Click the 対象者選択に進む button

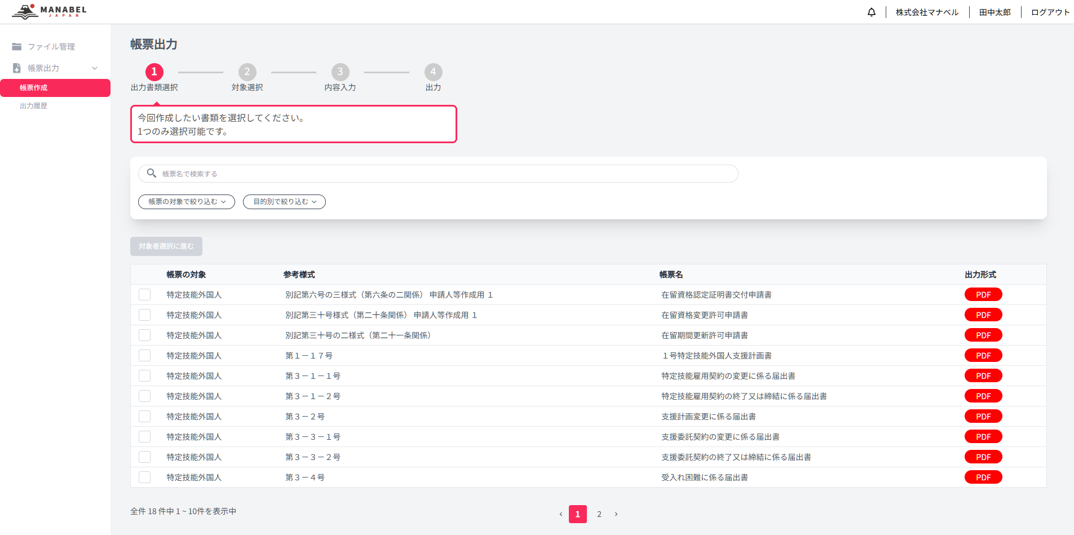[166, 246]
